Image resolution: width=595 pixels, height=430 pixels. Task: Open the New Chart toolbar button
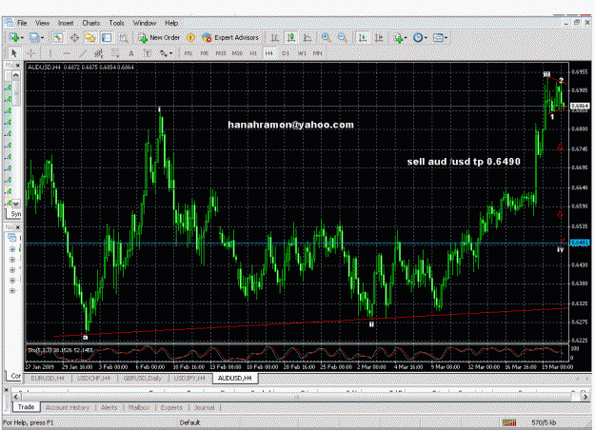tap(16, 37)
